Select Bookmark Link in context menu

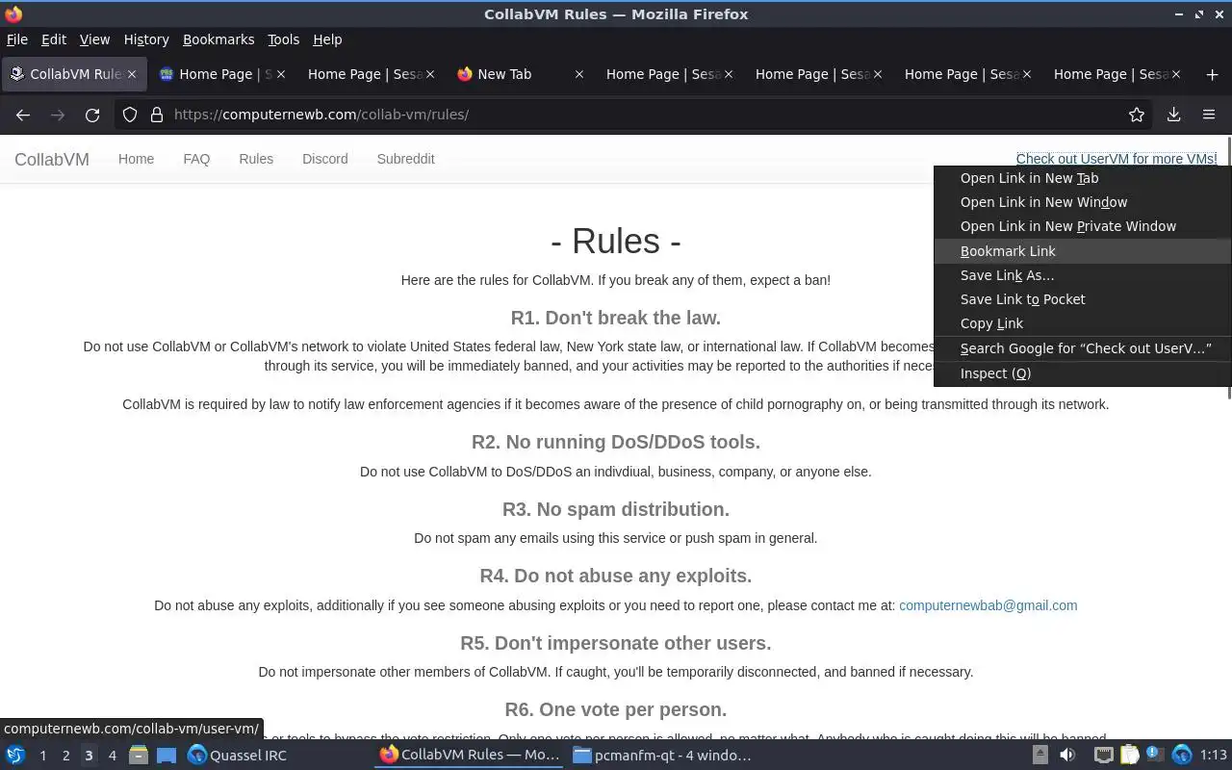coord(1082,251)
